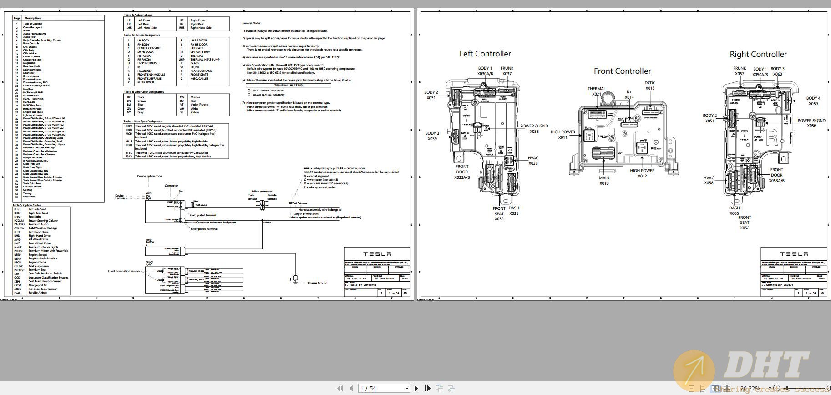Click the zoom slider handle
The width and height of the screenshot is (831, 395).
pos(787,388)
